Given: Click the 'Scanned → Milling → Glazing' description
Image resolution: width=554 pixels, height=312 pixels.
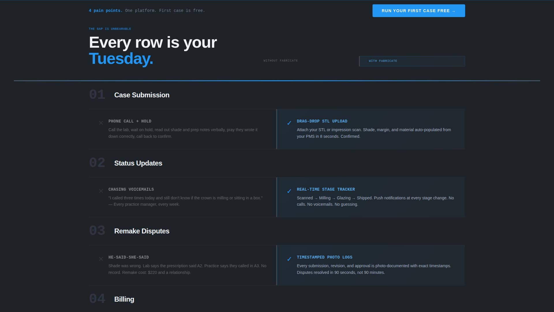Looking at the screenshot, I should (x=375, y=201).
